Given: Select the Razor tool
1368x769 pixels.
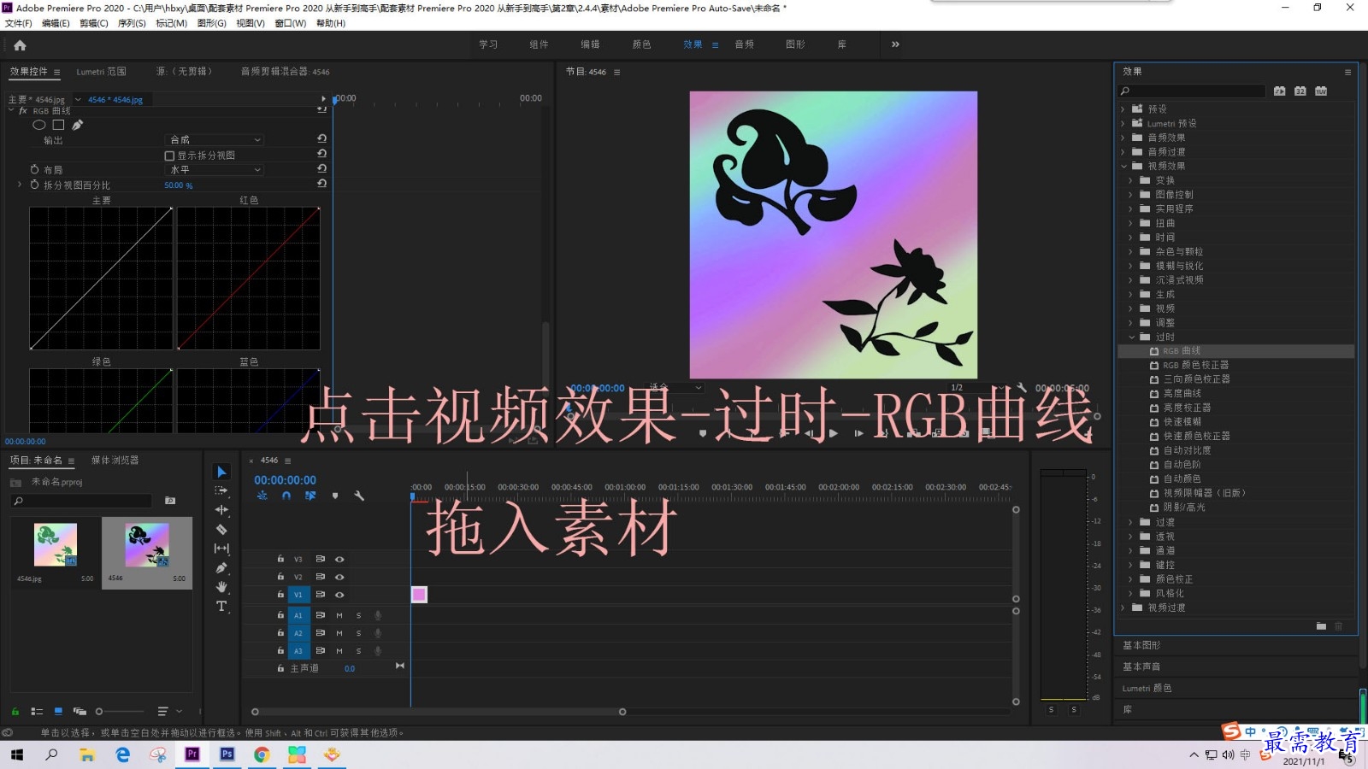Looking at the screenshot, I should (221, 530).
